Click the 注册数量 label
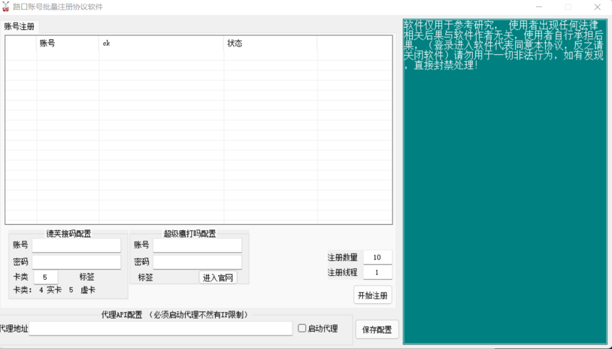Image resolution: width=612 pixels, height=349 pixels. click(x=342, y=257)
